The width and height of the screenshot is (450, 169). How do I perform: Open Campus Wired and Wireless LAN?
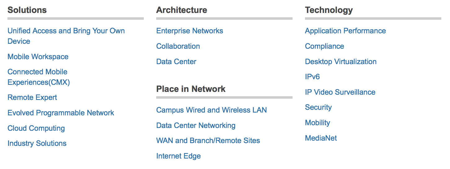pos(212,110)
